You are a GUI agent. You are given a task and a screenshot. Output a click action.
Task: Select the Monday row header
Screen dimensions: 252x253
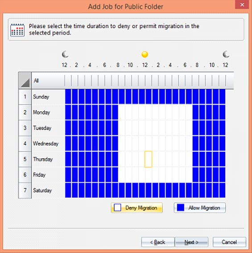click(x=41, y=112)
